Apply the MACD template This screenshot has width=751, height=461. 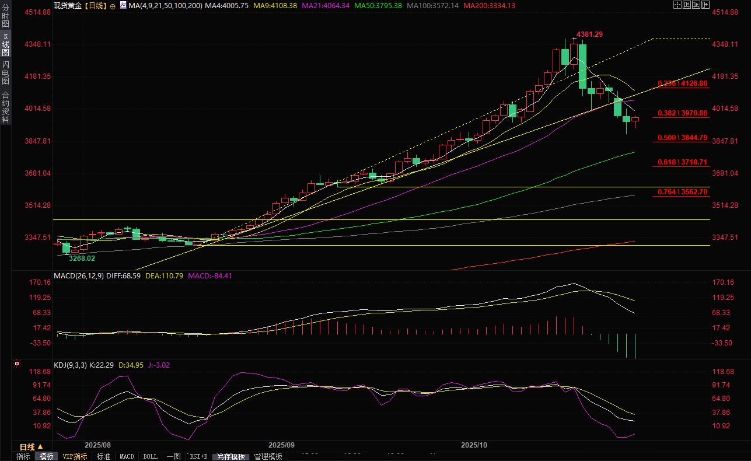[127, 456]
